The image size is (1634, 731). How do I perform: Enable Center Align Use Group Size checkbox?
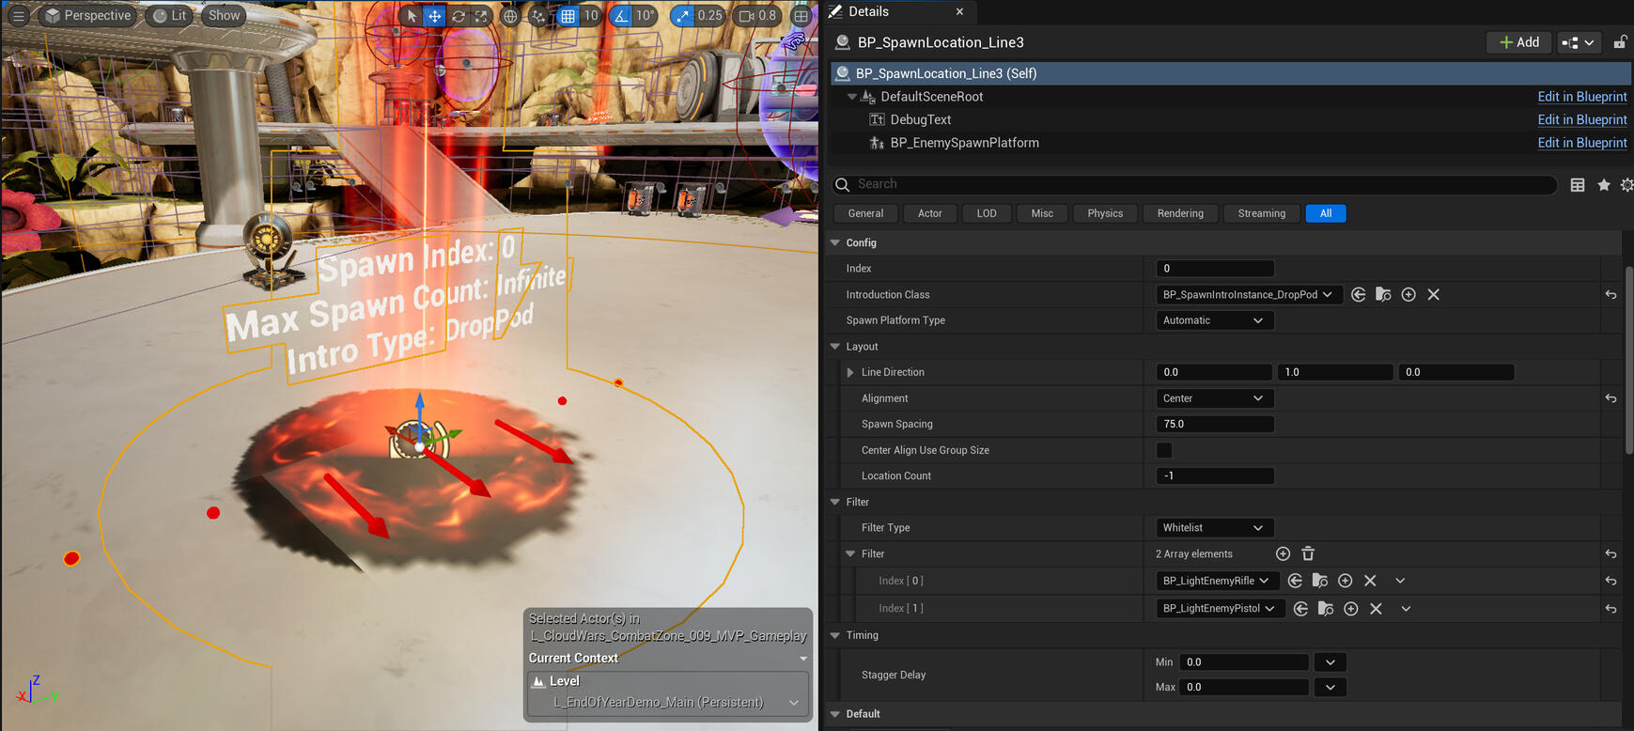[x=1164, y=450]
